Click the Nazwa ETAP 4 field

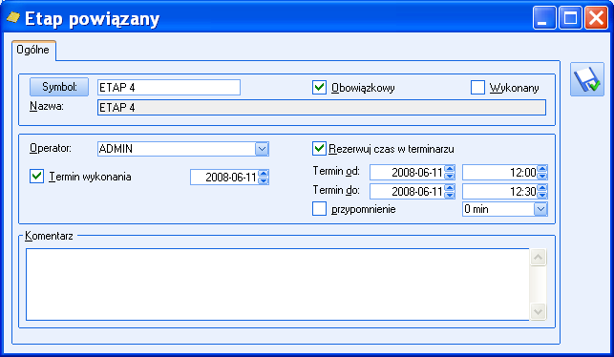coord(322,107)
